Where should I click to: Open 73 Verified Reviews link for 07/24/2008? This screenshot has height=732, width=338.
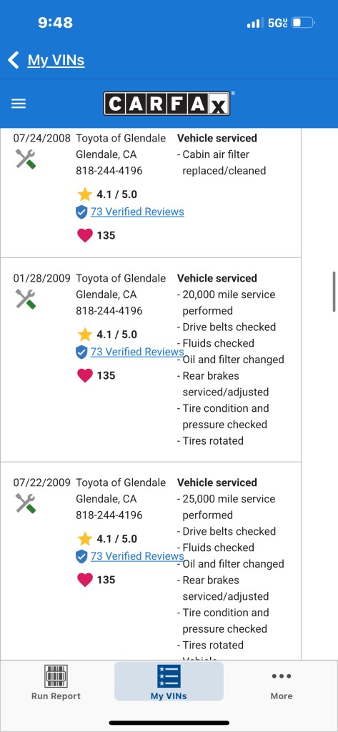tap(137, 212)
